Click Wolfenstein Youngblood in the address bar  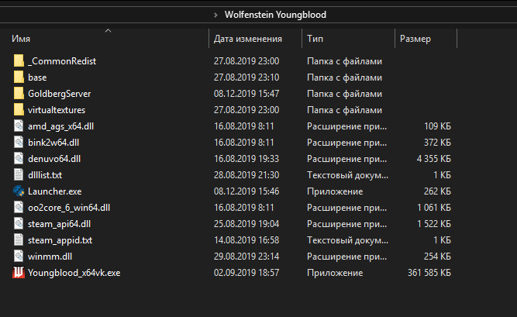(x=275, y=15)
